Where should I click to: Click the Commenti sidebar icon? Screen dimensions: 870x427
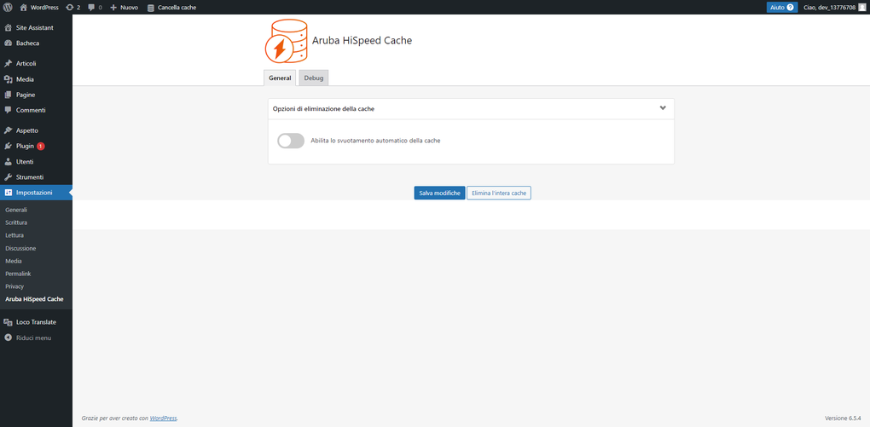(8, 110)
